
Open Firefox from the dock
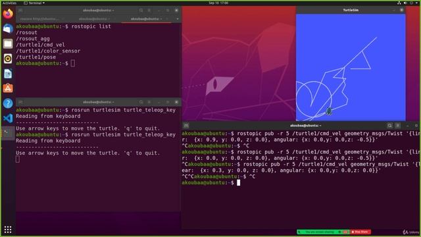[8, 13]
